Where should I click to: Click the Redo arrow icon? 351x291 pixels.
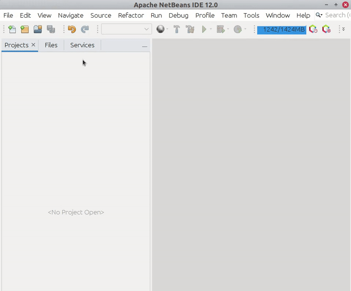coord(85,29)
